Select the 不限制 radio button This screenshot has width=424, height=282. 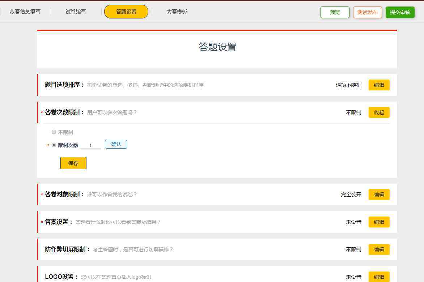pyautogui.click(x=54, y=132)
